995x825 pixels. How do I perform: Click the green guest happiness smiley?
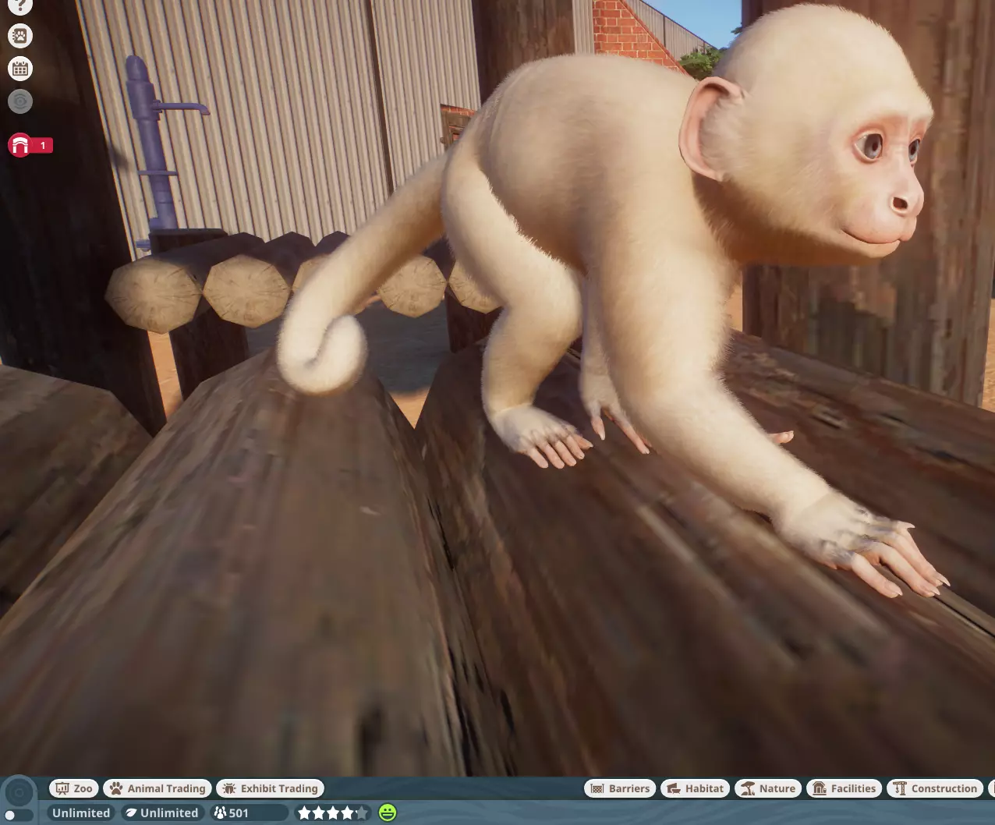[x=388, y=813]
